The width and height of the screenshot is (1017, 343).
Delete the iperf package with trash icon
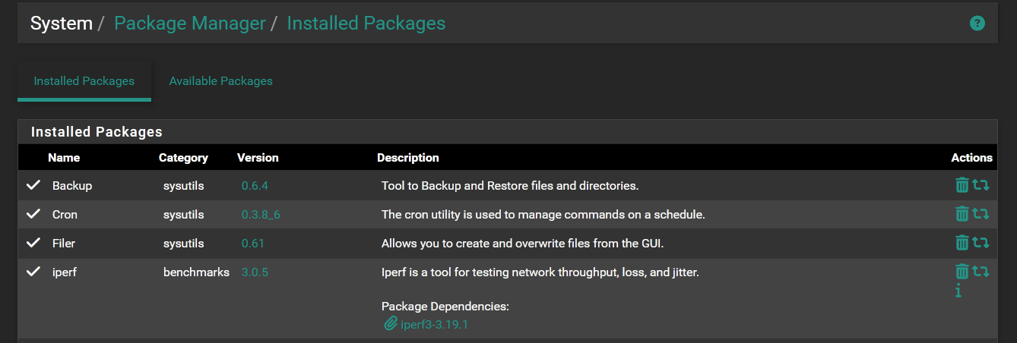coord(962,272)
